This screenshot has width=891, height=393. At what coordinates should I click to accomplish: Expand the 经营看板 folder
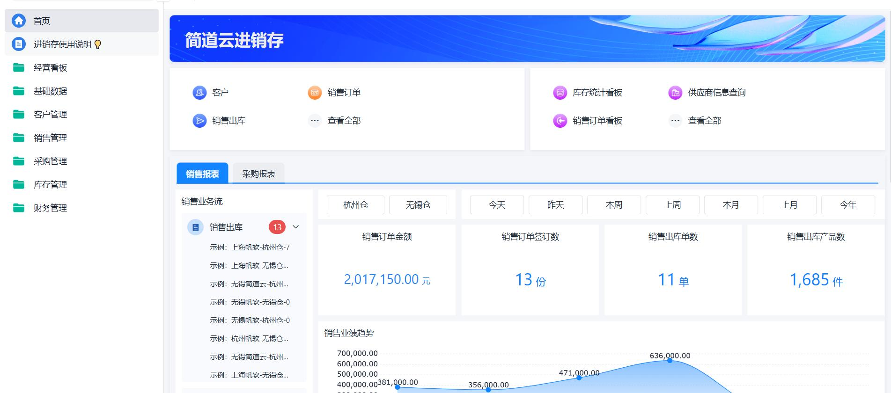[x=81, y=67]
